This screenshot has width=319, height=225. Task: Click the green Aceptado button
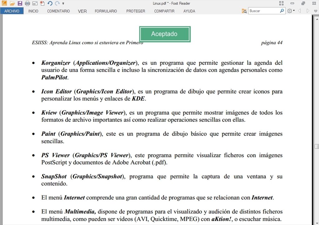pos(165,34)
